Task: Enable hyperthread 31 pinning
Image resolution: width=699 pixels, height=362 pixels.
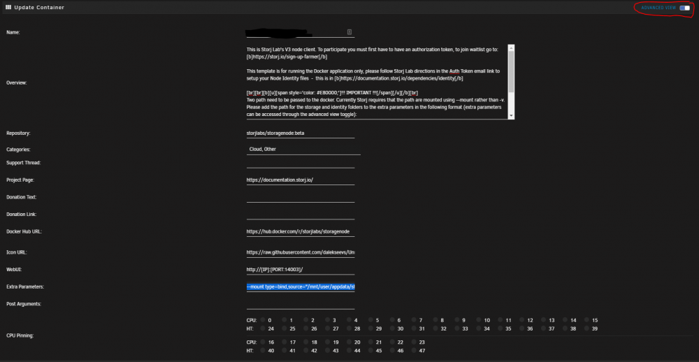Action: [x=414, y=328]
